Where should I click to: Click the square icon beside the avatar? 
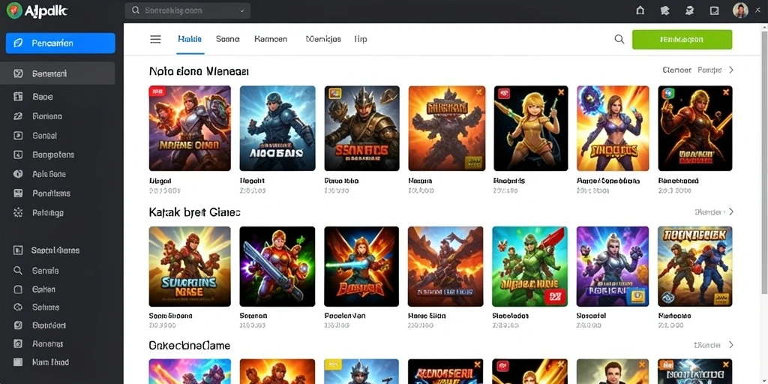(714, 10)
